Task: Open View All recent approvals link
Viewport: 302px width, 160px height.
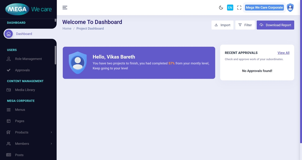Action: (283, 53)
